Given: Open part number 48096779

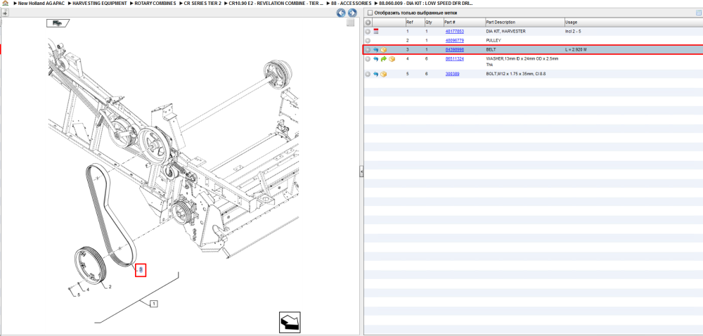Looking at the screenshot, I should pos(455,40).
